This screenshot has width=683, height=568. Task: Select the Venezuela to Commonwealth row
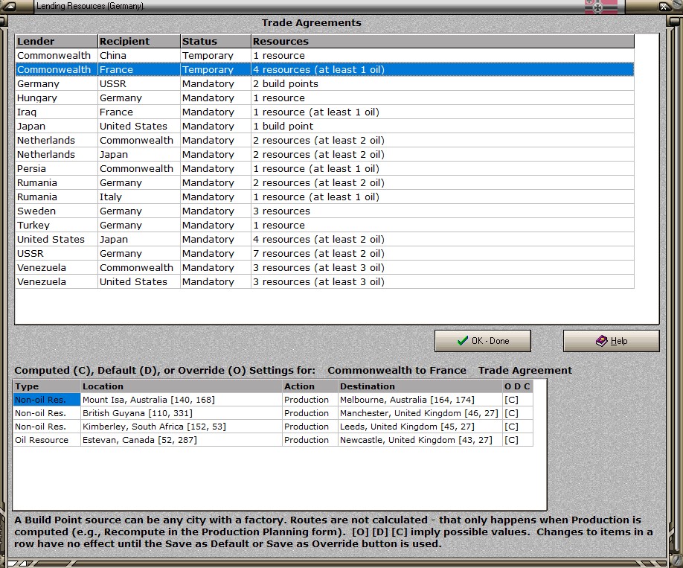[324, 268]
